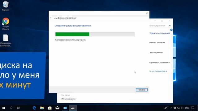Click the Control Panel search magnifier icon

click(170, 26)
